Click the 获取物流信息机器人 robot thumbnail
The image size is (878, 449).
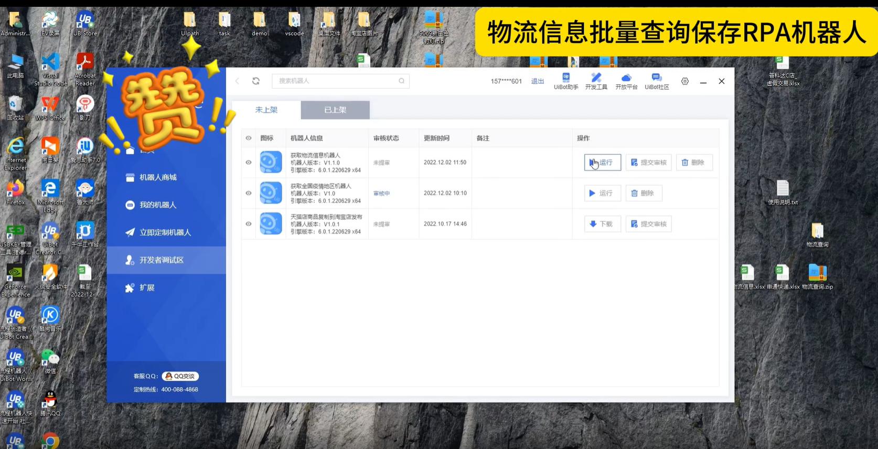point(271,162)
